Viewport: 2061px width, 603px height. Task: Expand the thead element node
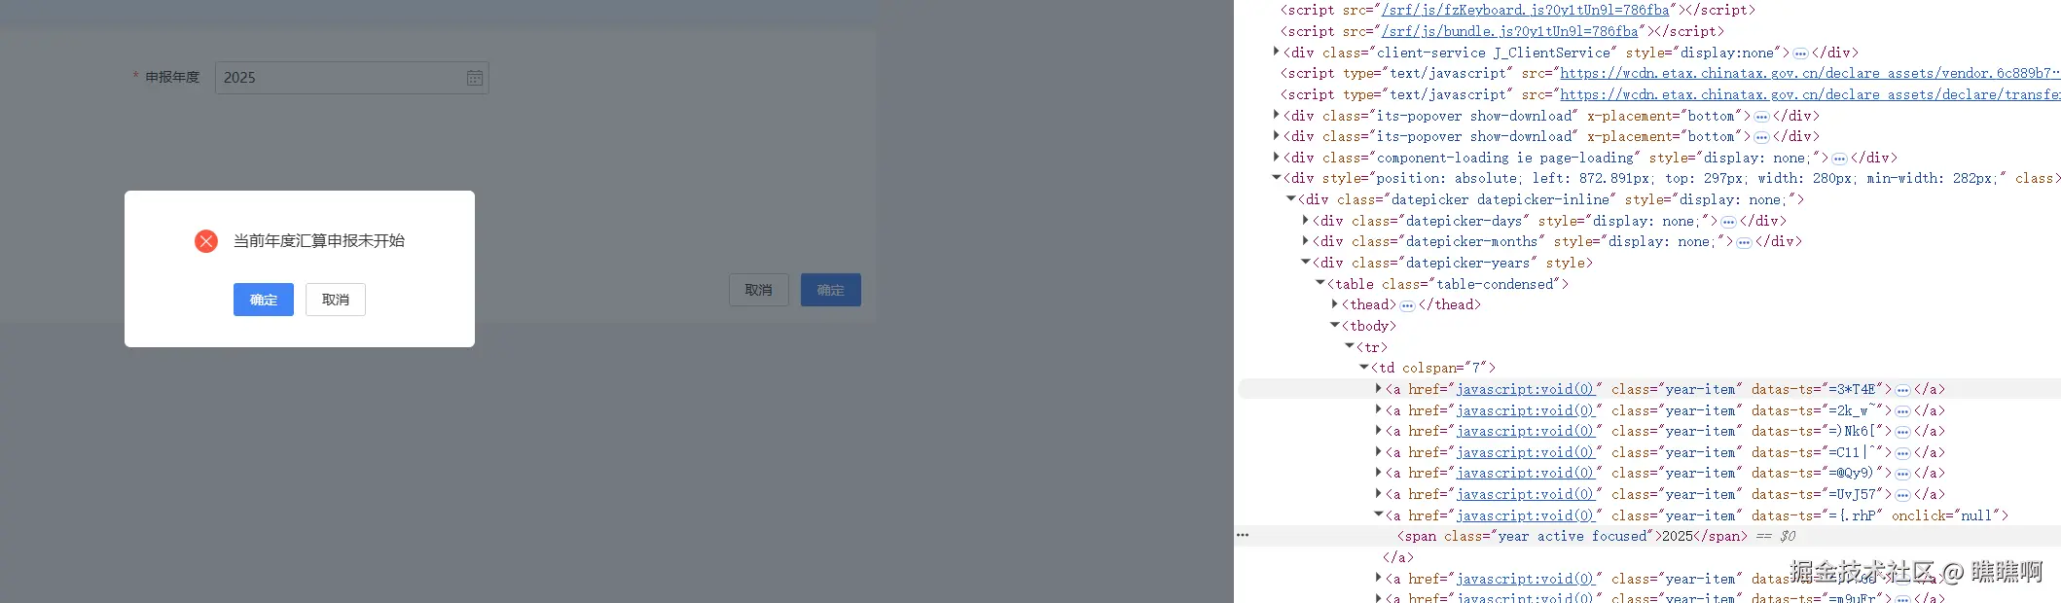pos(1335,304)
